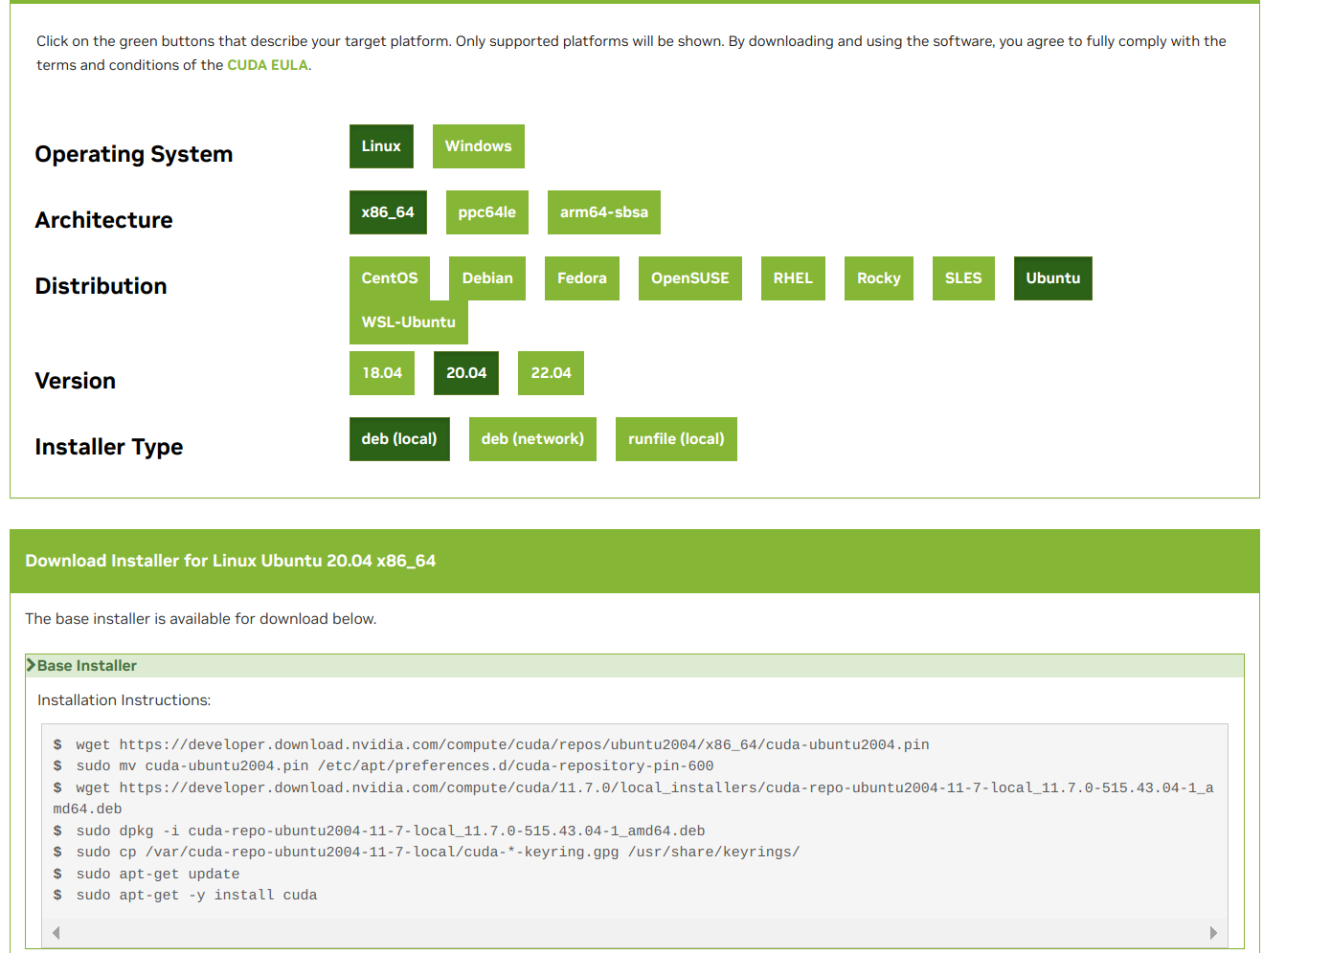Click code box left scroll arrow
The height and width of the screenshot is (953, 1331).
(x=56, y=933)
